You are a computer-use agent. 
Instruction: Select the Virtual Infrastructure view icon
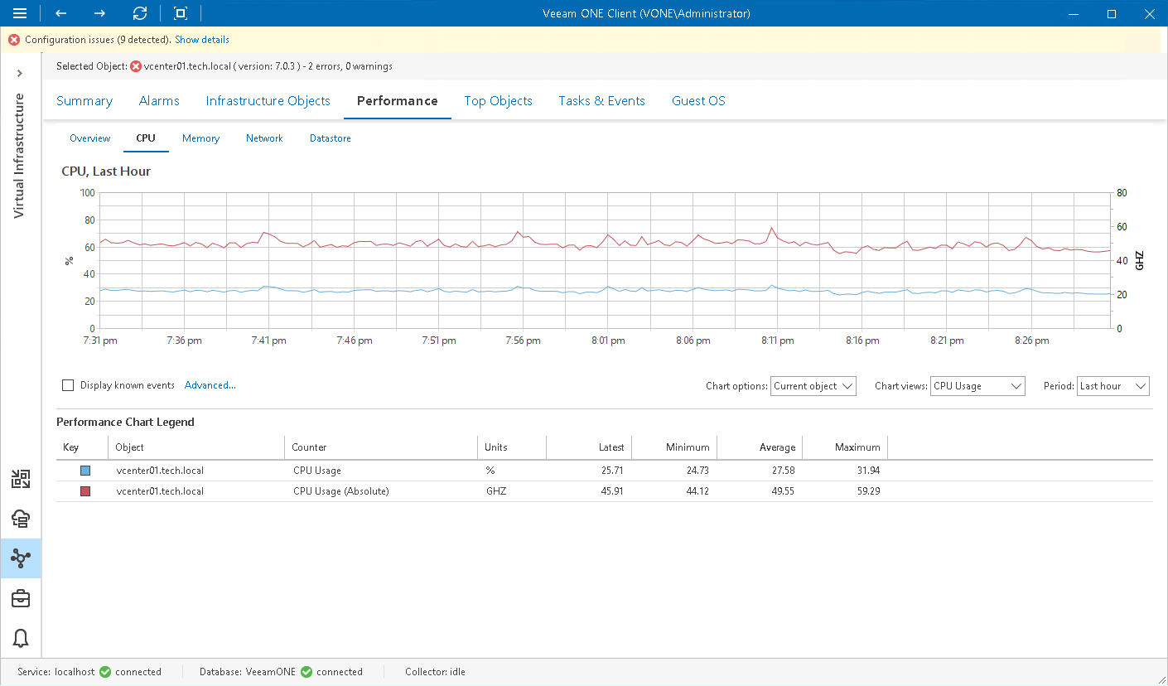coord(21,558)
